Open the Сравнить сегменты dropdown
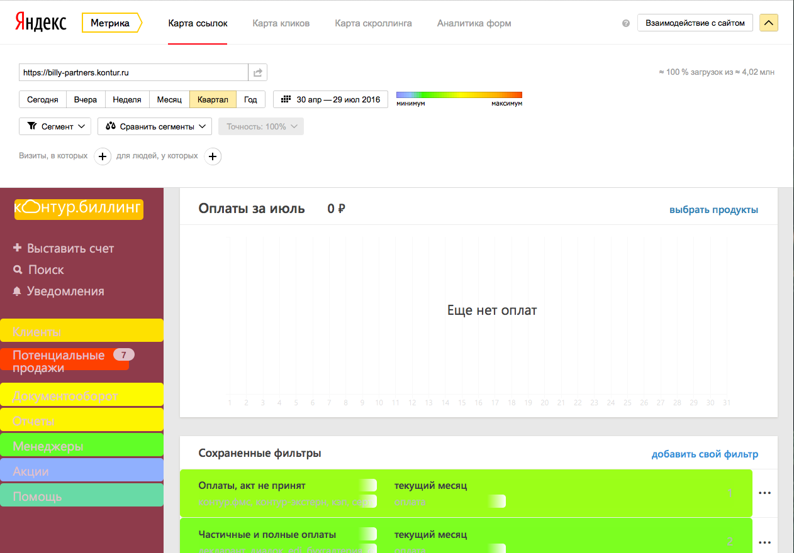 coord(155,126)
